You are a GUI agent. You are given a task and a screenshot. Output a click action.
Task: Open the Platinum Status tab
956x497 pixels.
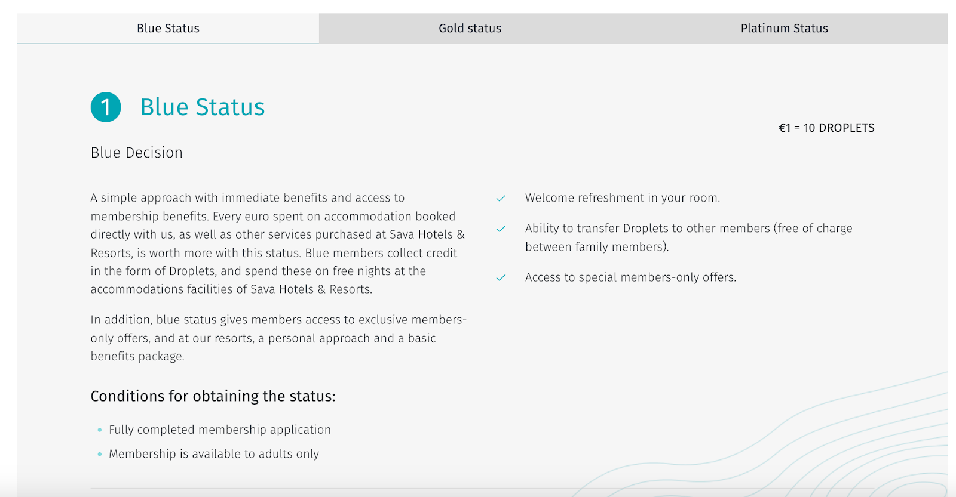coord(784,29)
